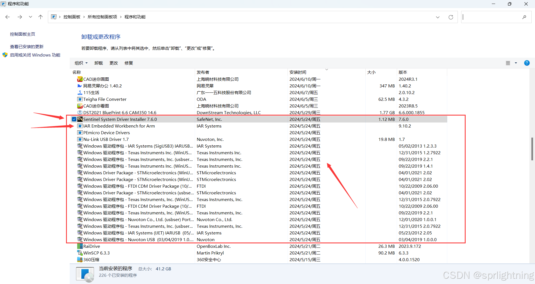
Task: Click version cell 12/01/2020 1.0.0.1
Action: [417, 219]
